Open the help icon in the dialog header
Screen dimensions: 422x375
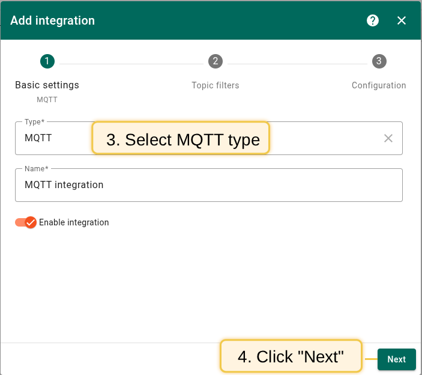click(x=373, y=20)
